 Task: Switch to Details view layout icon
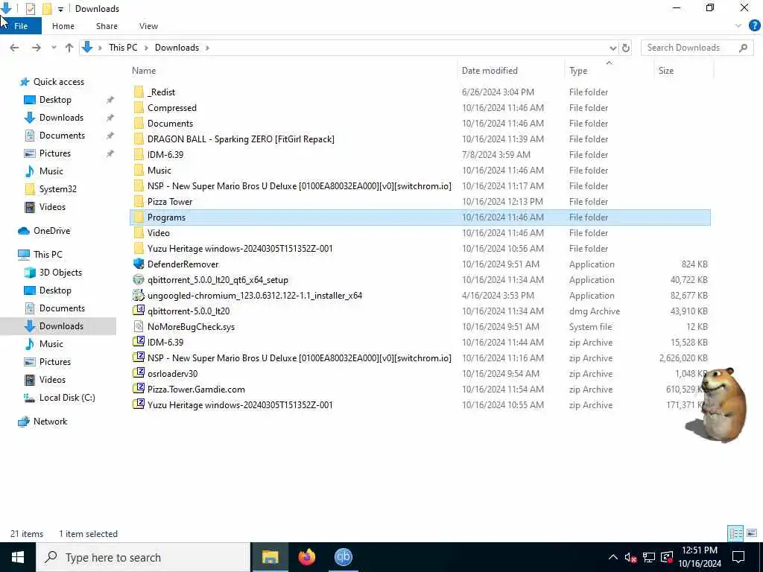tap(735, 533)
